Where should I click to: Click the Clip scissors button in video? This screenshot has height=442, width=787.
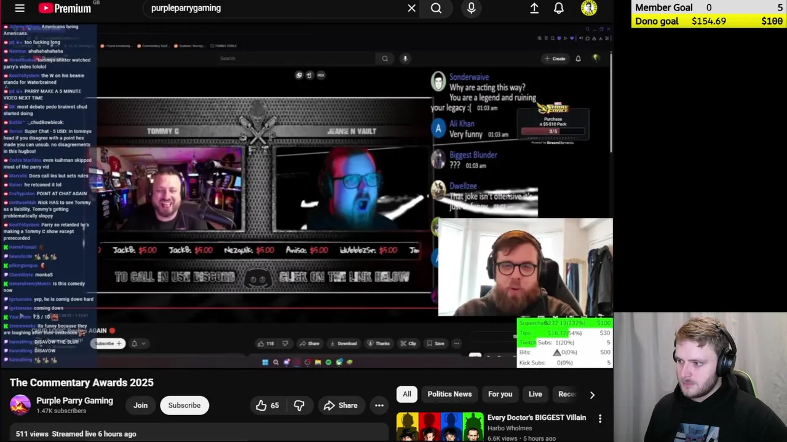click(x=408, y=343)
